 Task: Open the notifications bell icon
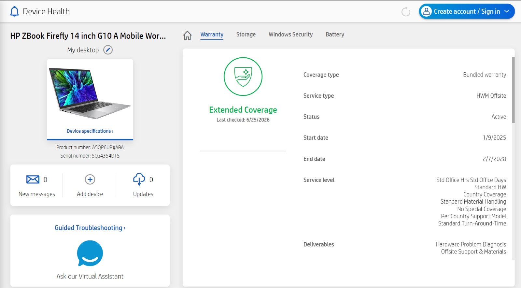point(14,11)
